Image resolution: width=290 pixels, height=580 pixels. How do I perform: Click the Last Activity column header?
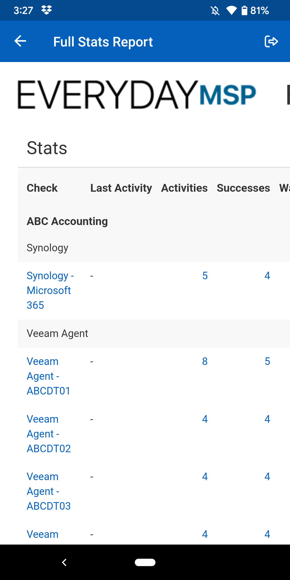point(121,188)
